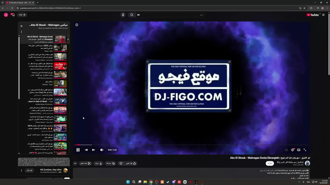Toggle theater mode in player
The image size is (330, 185).
[299, 150]
